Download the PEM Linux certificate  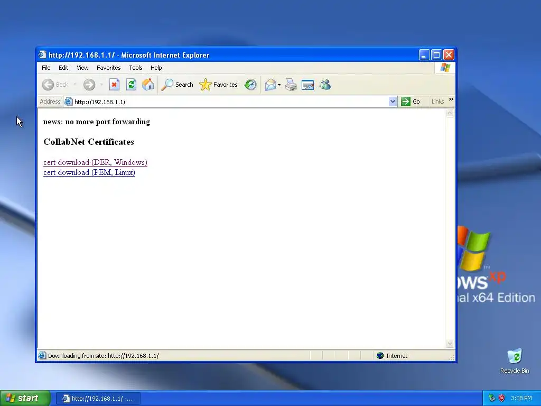(x=89, y=172)
